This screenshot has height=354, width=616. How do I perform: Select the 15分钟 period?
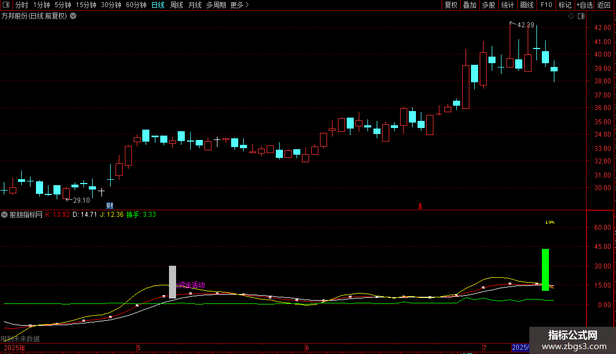[86, 5]
